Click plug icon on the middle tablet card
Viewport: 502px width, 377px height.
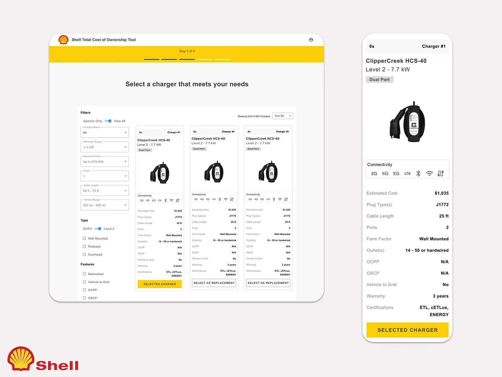click(232, 199)
